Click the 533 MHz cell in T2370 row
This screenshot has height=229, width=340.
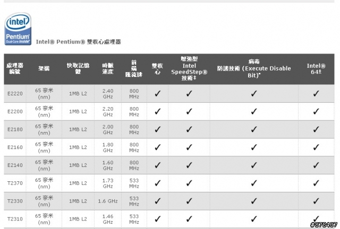tap(134, 183)
